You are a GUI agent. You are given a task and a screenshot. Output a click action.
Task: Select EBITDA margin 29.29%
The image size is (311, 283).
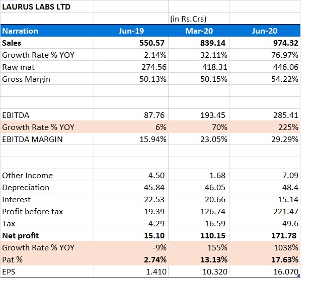click(x=265, y=139)
